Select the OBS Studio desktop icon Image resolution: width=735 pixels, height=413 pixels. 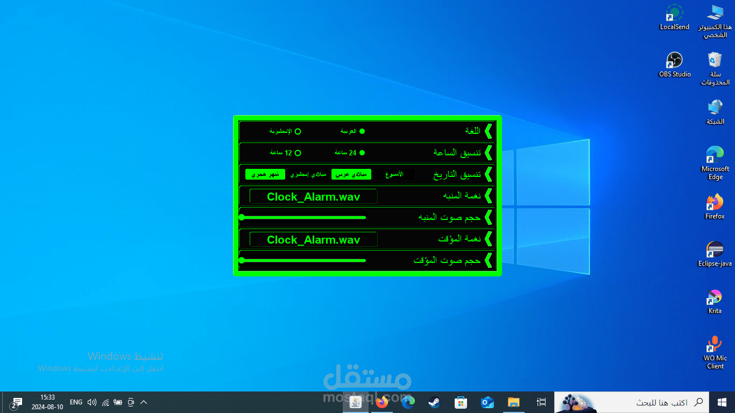[x=675, y=65]
